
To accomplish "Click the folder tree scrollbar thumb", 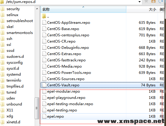I will [x=37, y=108].
